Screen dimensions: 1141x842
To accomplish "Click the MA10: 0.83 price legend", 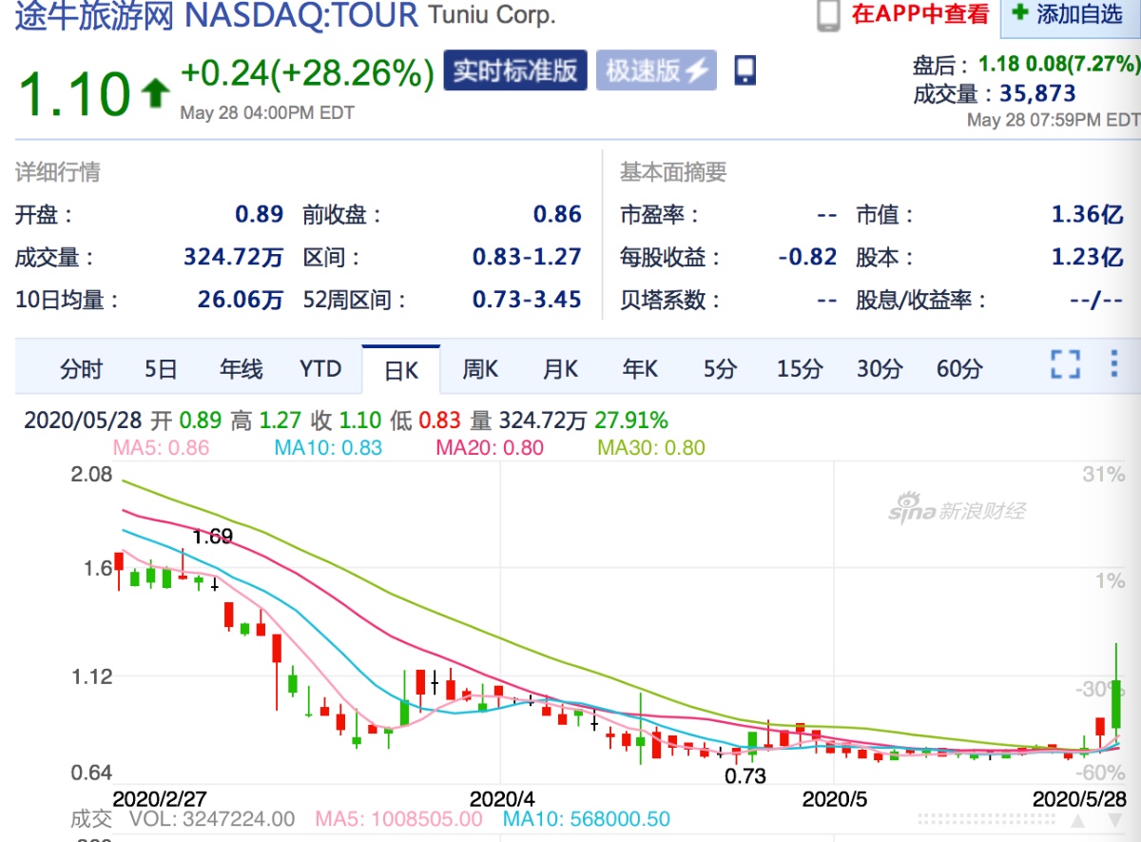I will pyautogui.click(x=328, y=447).
